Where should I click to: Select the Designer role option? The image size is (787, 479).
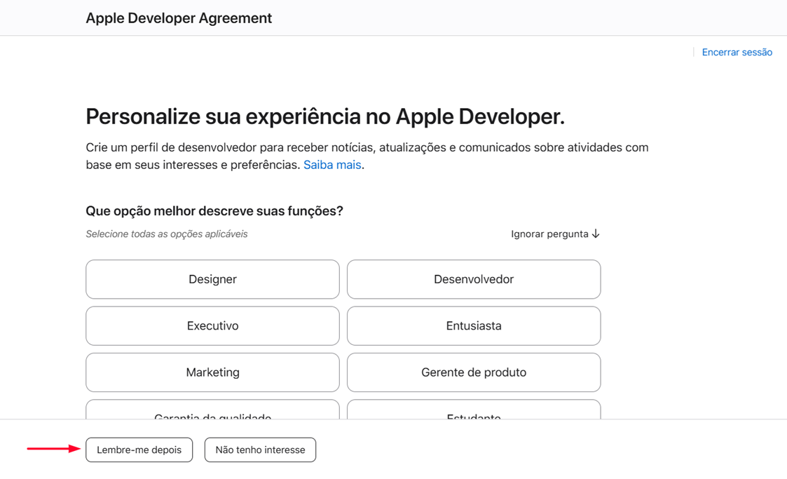(x=212, y=279)
